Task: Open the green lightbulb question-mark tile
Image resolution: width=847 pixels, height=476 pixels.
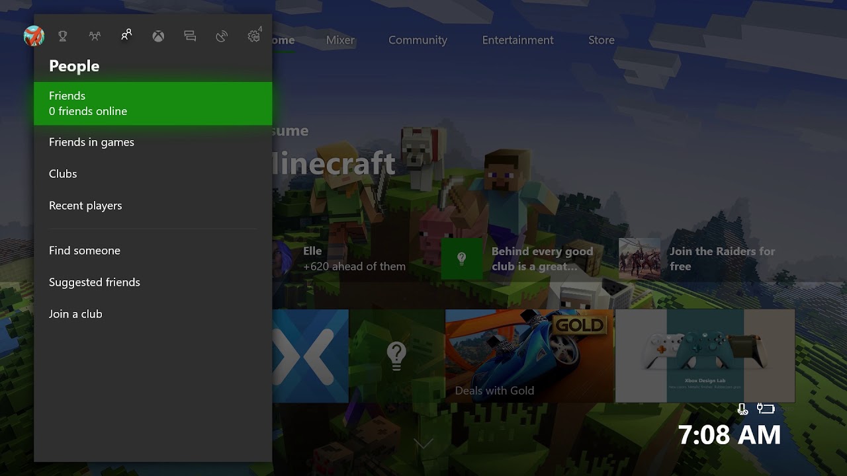Action: [396, 356]
